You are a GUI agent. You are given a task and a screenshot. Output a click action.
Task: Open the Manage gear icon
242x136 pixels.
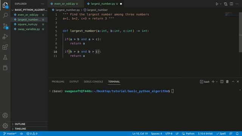pyautogui.click(x=5, y=126)
